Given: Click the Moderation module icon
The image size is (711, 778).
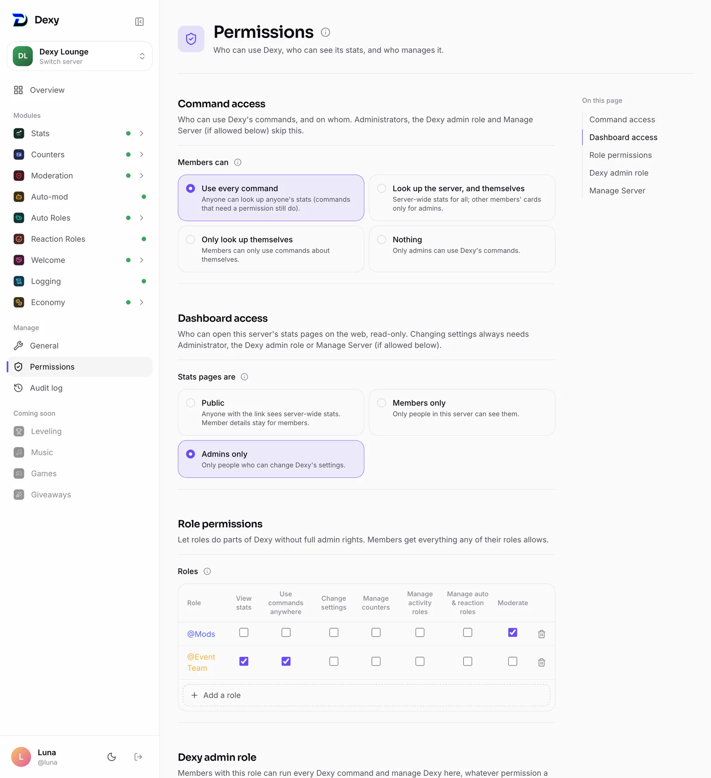Looking at the screenshot, I should tap(19, 176).
